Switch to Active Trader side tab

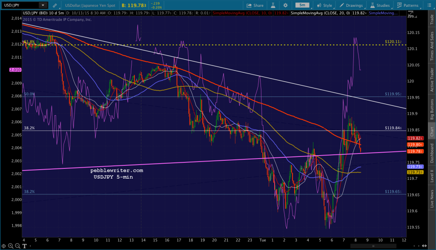pos(432,80)
